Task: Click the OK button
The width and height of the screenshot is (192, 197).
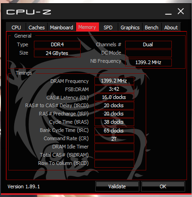Action: tap(163, 186)
